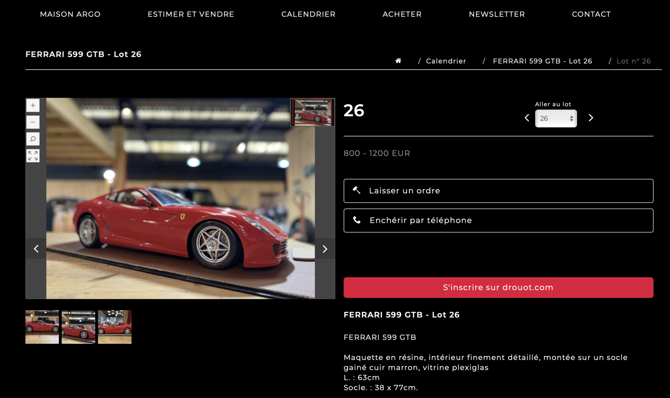Image resolution: width=670 pixels, height=398 pixels.
Task: Click the 'Maquette en résine' description text
Action: coord(485,362)
